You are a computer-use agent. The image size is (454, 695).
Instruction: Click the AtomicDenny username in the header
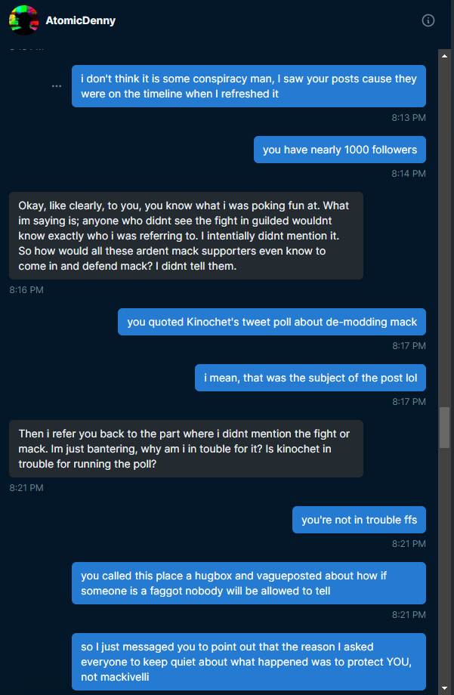pyautogui.click(x=80, y=20)
